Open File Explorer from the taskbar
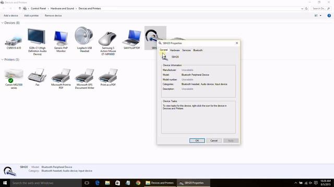 pos(108,183)
